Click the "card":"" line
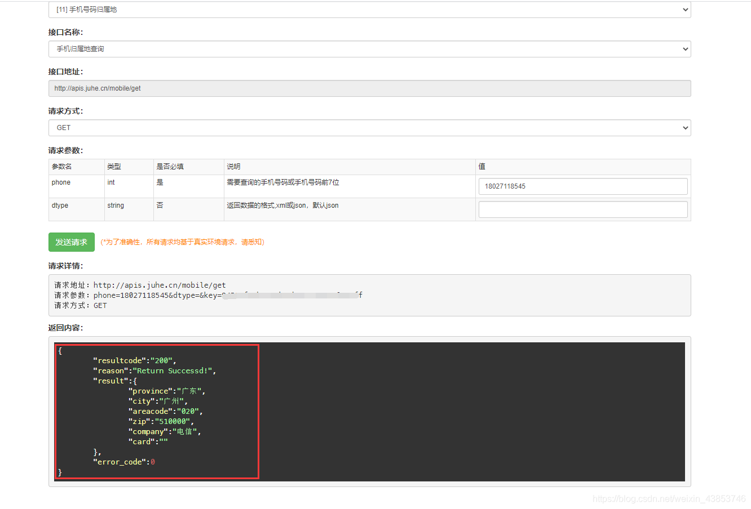The image size is (751, 509). [x=148, y=442]
